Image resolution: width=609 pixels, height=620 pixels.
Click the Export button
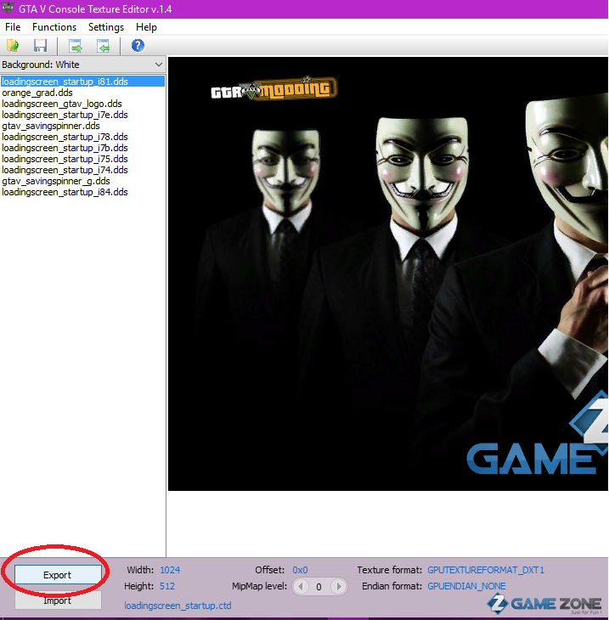[x=58, y=574]
